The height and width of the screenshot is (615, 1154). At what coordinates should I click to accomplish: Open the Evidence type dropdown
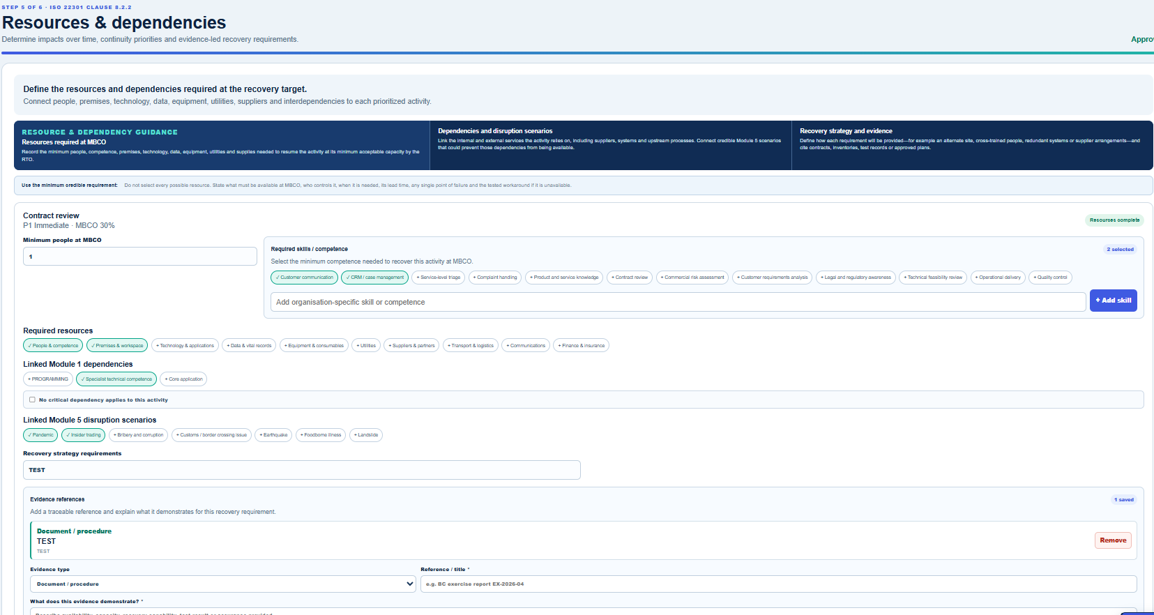click(x=223, y=584)
